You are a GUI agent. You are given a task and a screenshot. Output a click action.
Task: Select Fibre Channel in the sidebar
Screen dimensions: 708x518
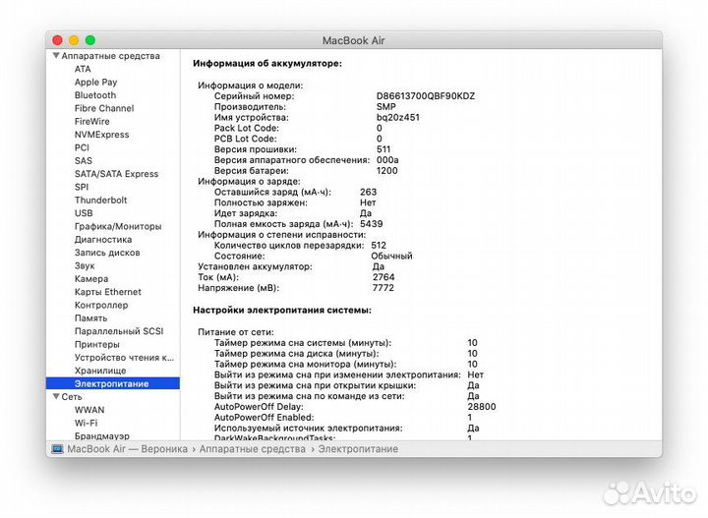click(x=104, y=108)
